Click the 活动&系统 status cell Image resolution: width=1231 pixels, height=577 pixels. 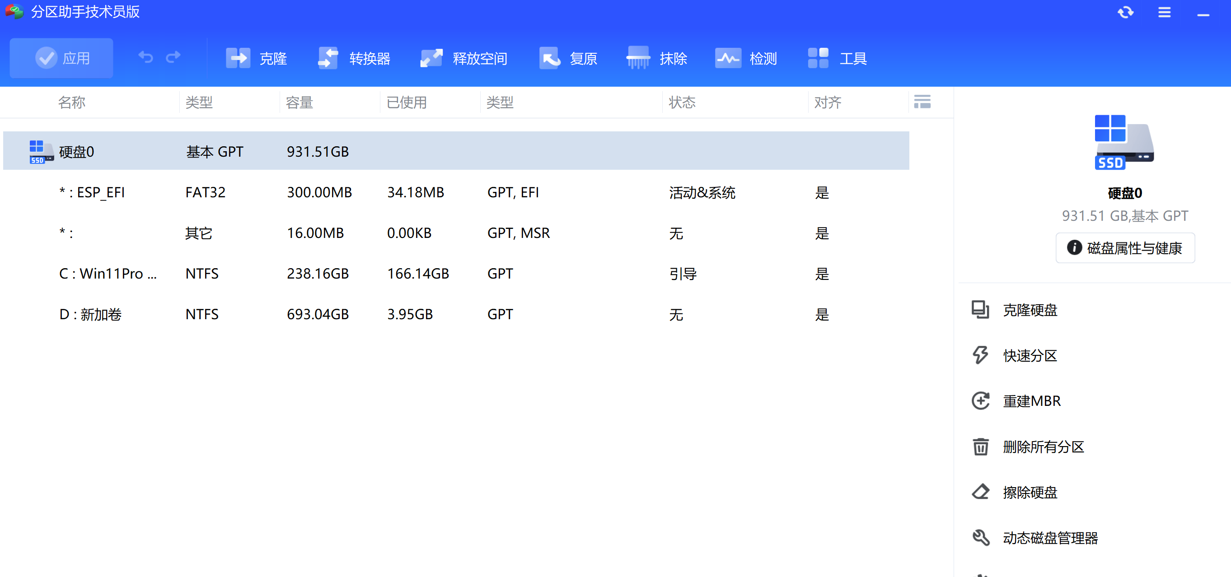(x=702, y=192)
